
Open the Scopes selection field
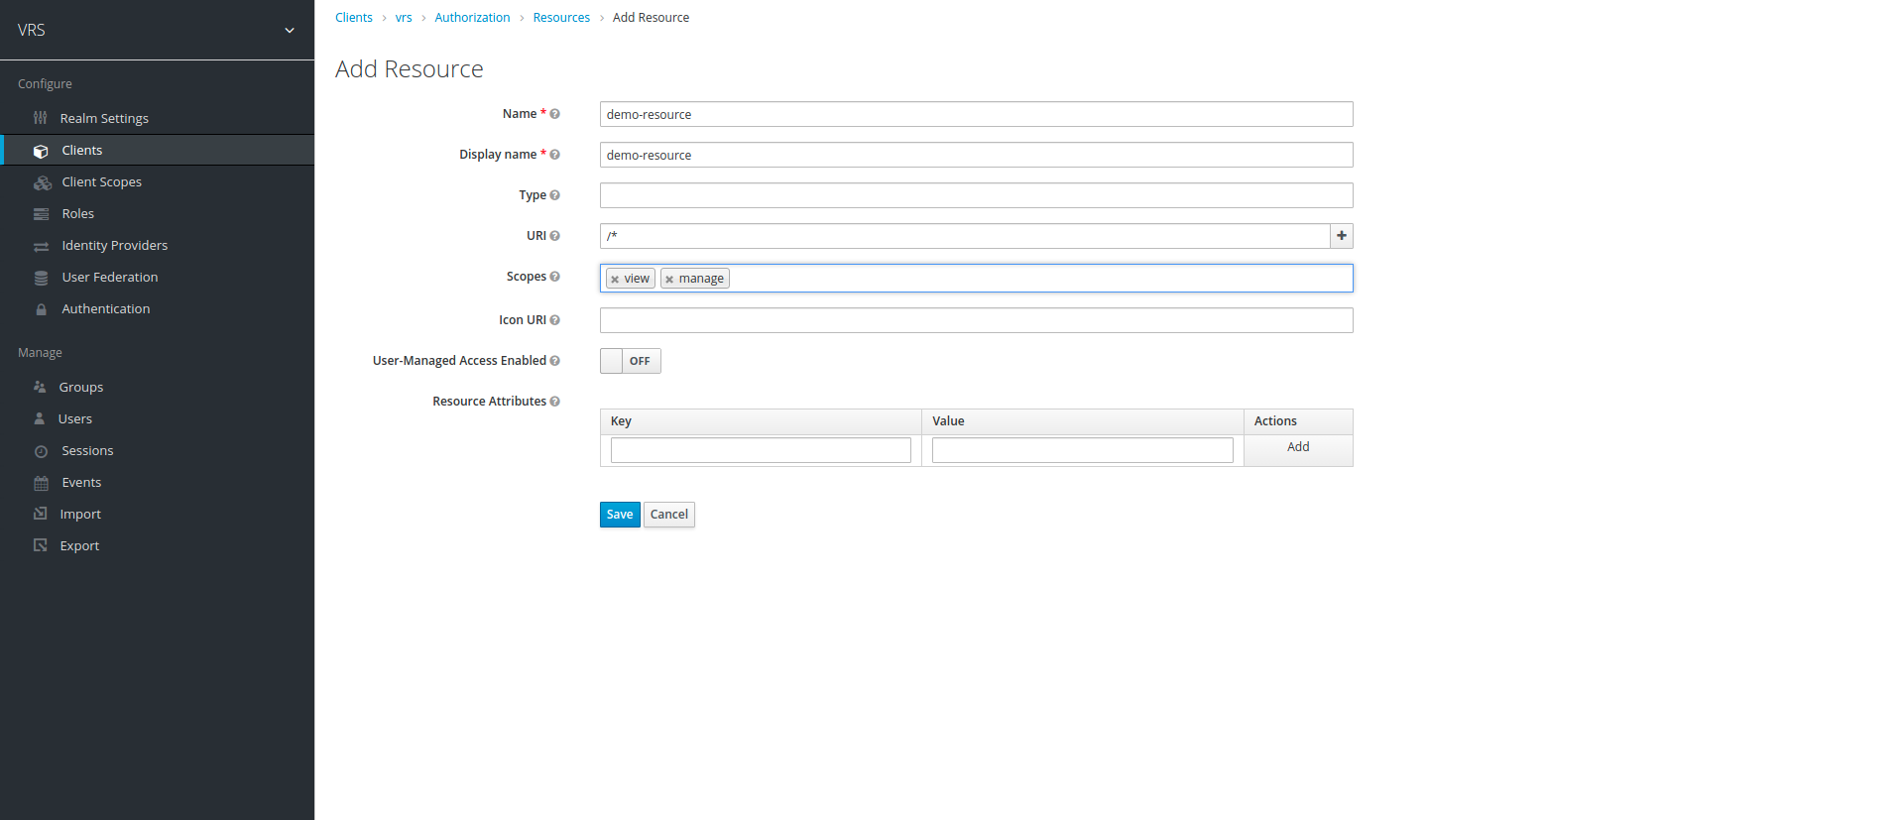coord(1041,279)
